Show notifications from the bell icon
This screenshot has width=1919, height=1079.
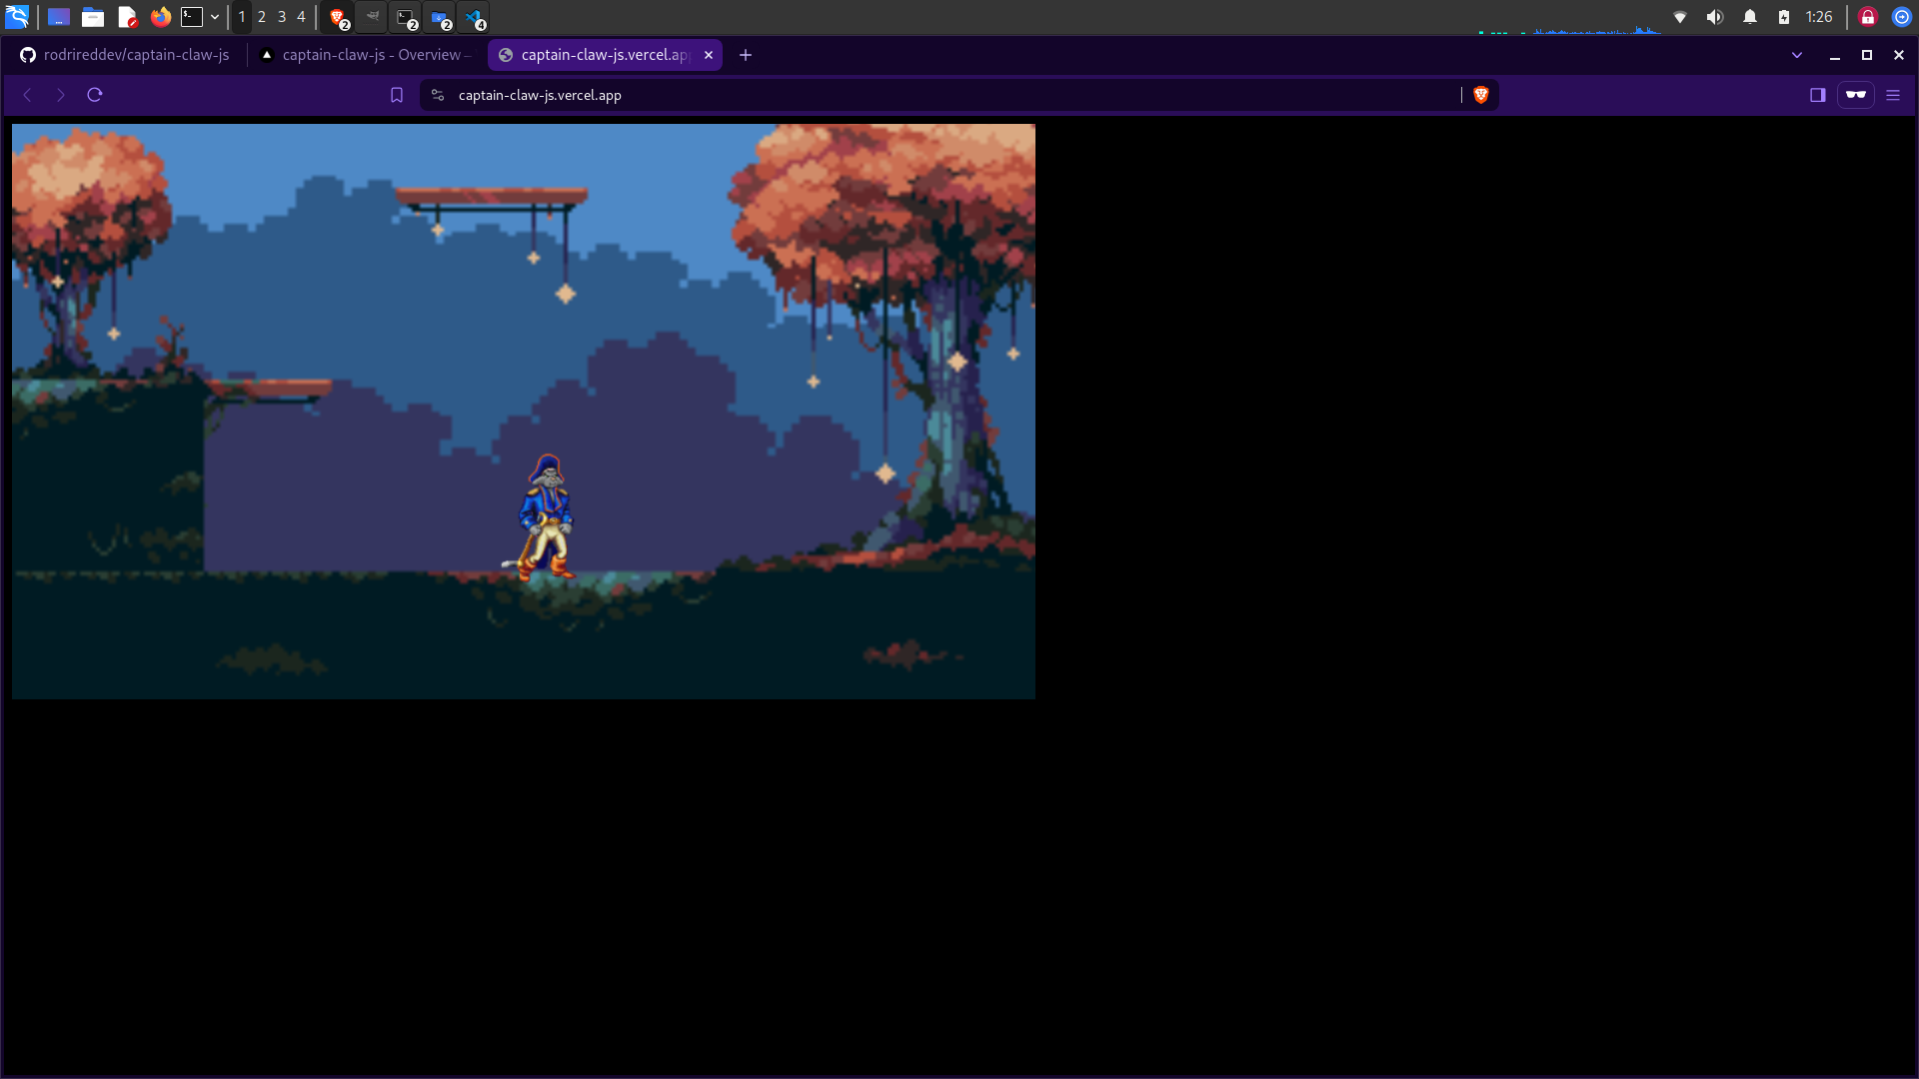pos(1750,17)
